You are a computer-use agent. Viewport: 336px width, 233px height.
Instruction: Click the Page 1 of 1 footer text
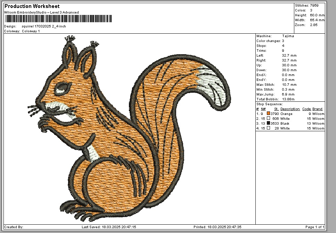314,227
